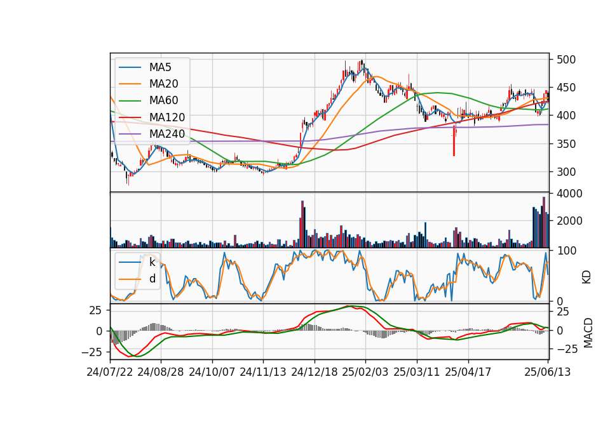The image size is (610, 438).
Task: Click the 24/12/18 date label
Action: [x=315, y=372]
